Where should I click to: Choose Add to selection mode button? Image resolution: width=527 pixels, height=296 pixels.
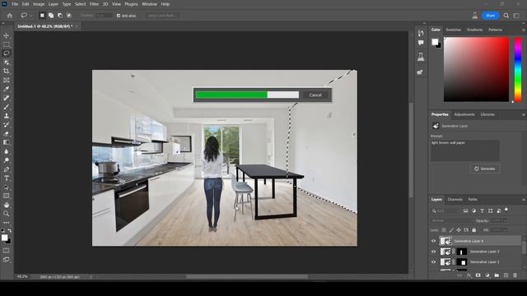51,16
